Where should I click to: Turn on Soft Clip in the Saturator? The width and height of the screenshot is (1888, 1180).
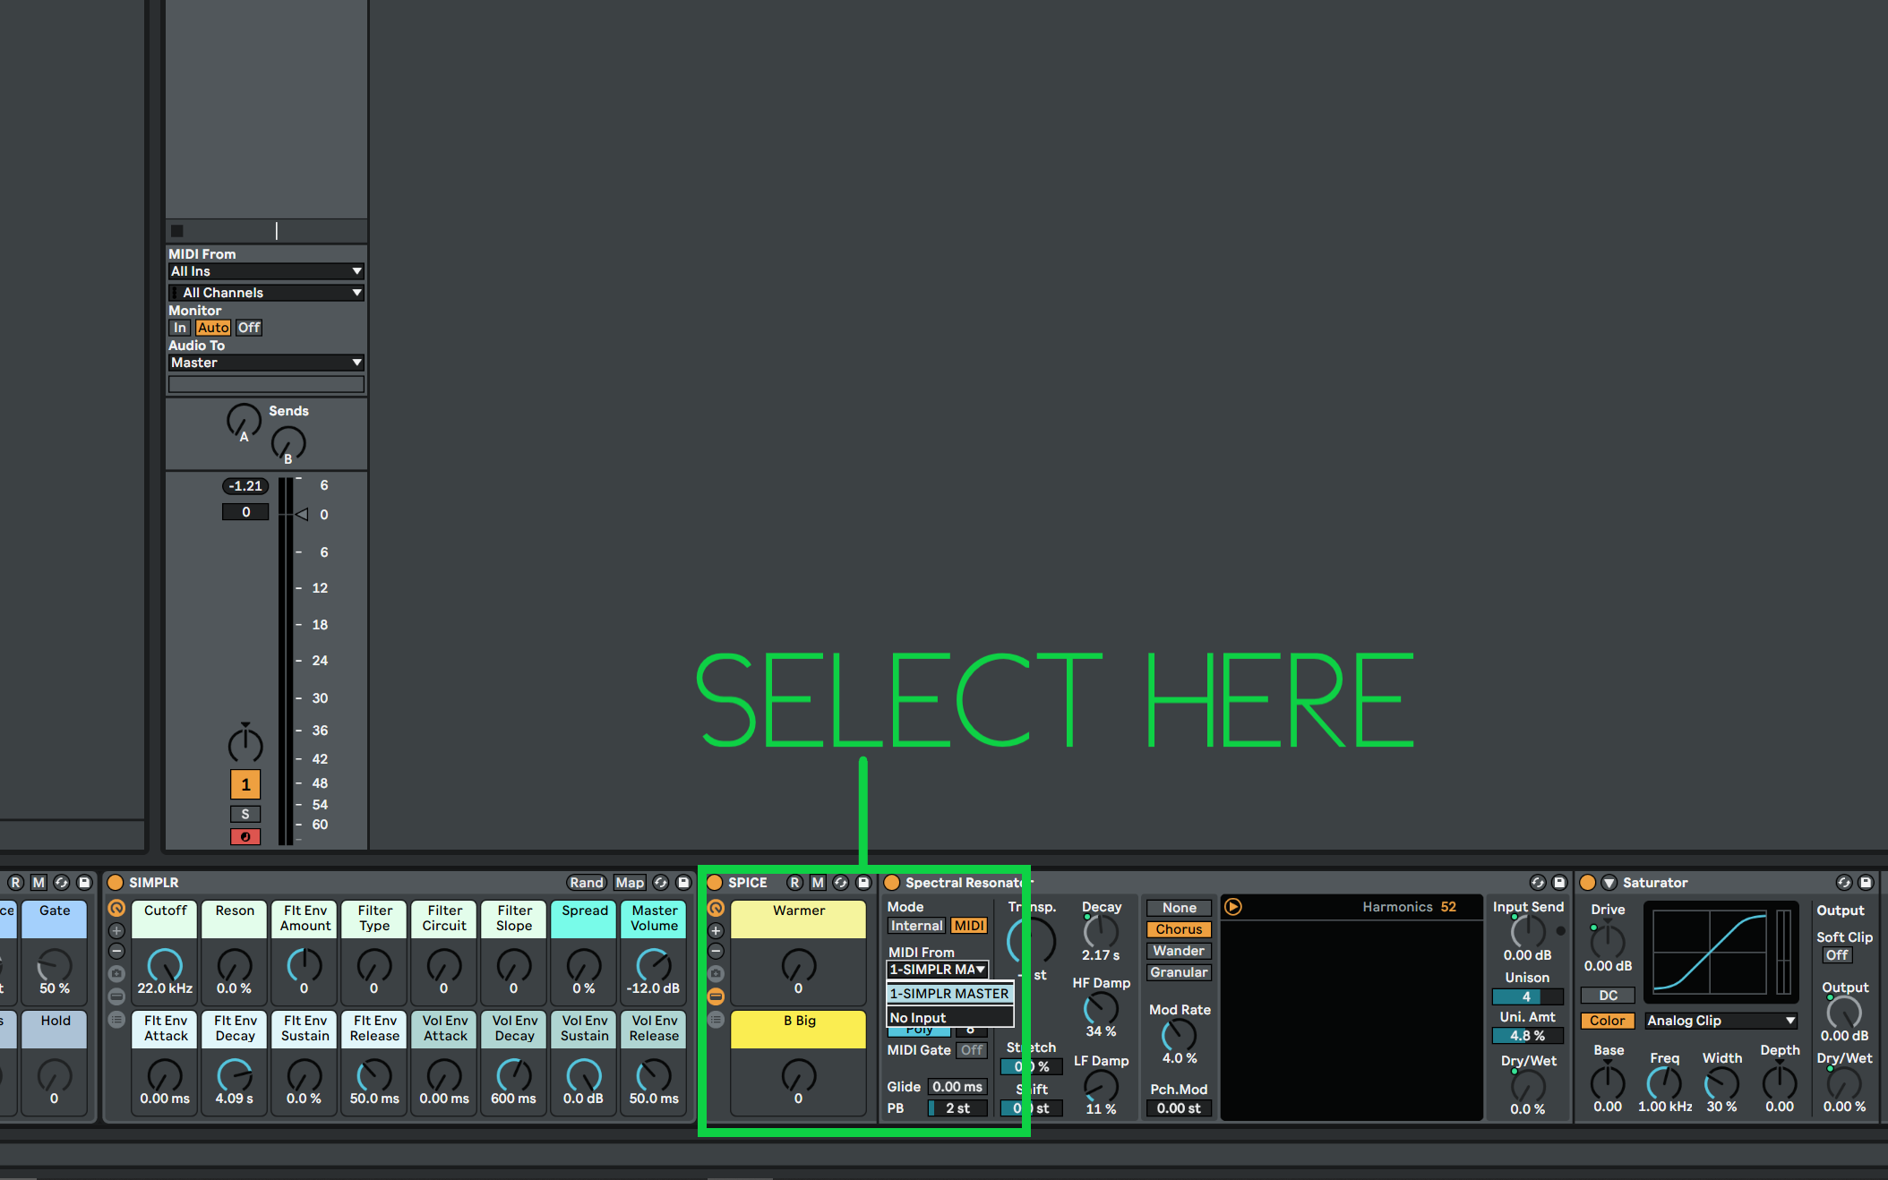point(1837,954)
